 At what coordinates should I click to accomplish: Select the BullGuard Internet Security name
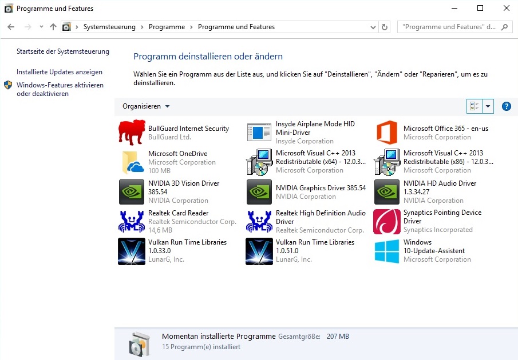(x=189, y=129)
